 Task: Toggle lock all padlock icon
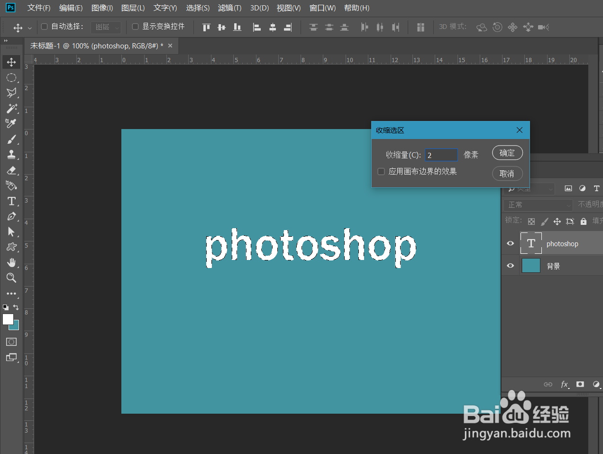pyautogui.click(x=584, y=222)
